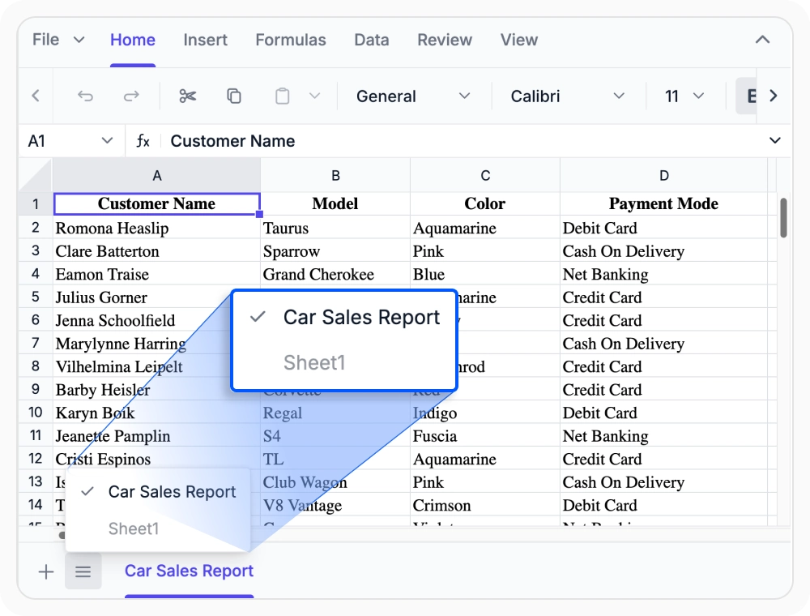810x616 pixels.
Task: Click the Eamon Traise cell
Action: pyautogui.click(x=156, y=275)
